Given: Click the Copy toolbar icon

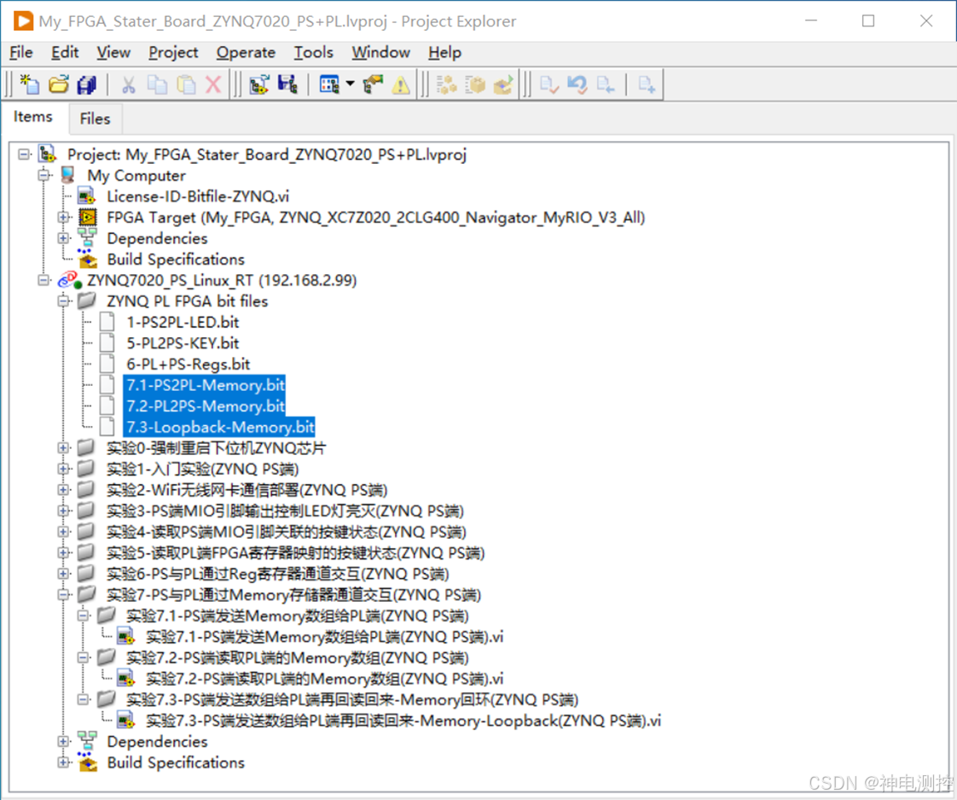Looking at the screenshot, I should coord(157,85).
